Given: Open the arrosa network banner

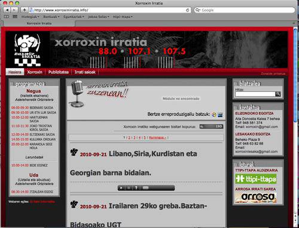Looking at the screenshot, I should tap(256, 198).
